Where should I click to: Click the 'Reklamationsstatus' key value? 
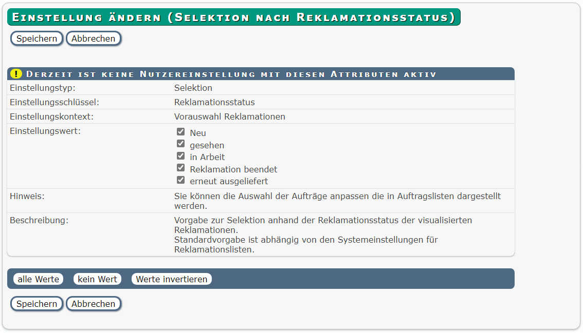point(214,102)
